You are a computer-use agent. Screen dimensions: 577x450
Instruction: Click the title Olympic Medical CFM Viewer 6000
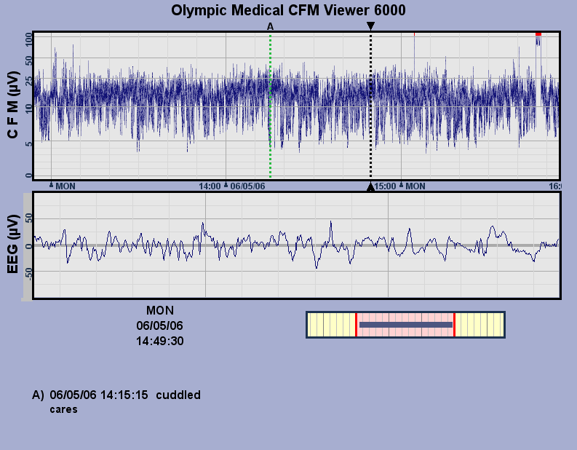[288, 10]
